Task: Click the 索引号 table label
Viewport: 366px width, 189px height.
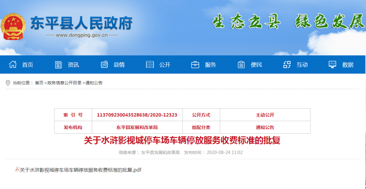Action: point(73,115)
